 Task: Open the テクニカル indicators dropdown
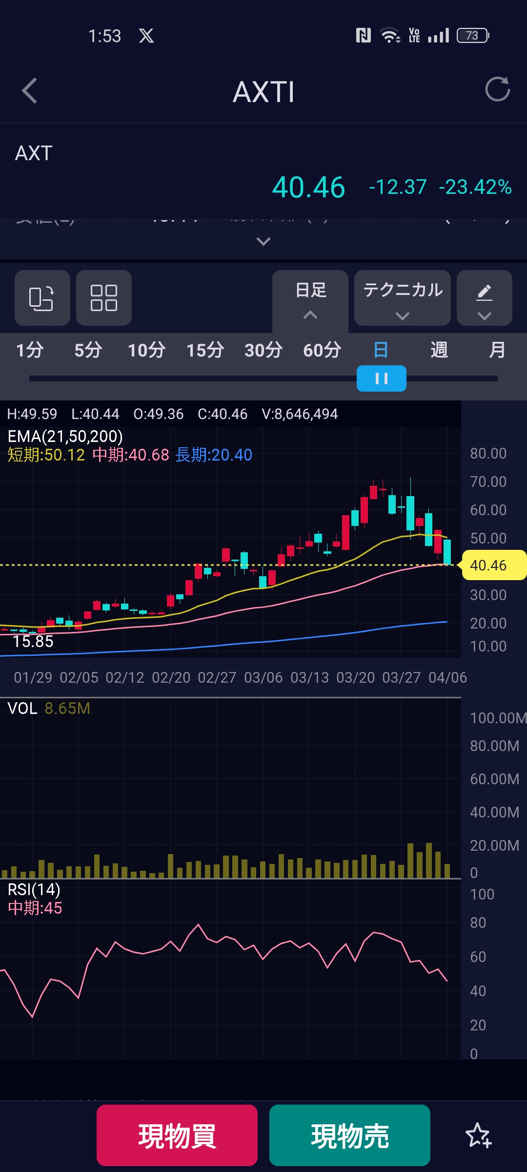[x=402, y=298]
